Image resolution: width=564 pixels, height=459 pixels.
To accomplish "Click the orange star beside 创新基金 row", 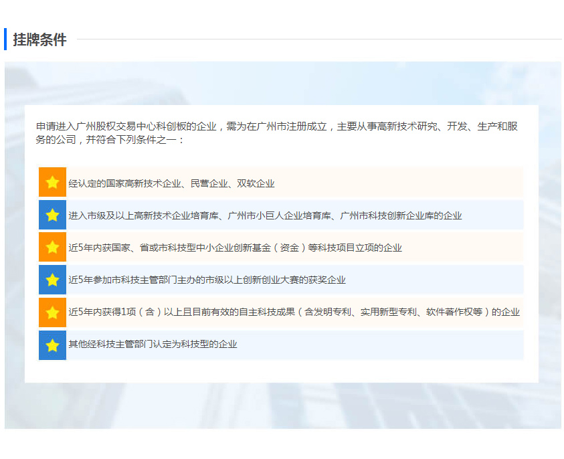I will point(52,247).
